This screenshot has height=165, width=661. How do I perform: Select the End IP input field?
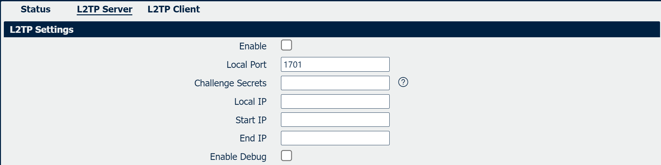coord(335,138)
